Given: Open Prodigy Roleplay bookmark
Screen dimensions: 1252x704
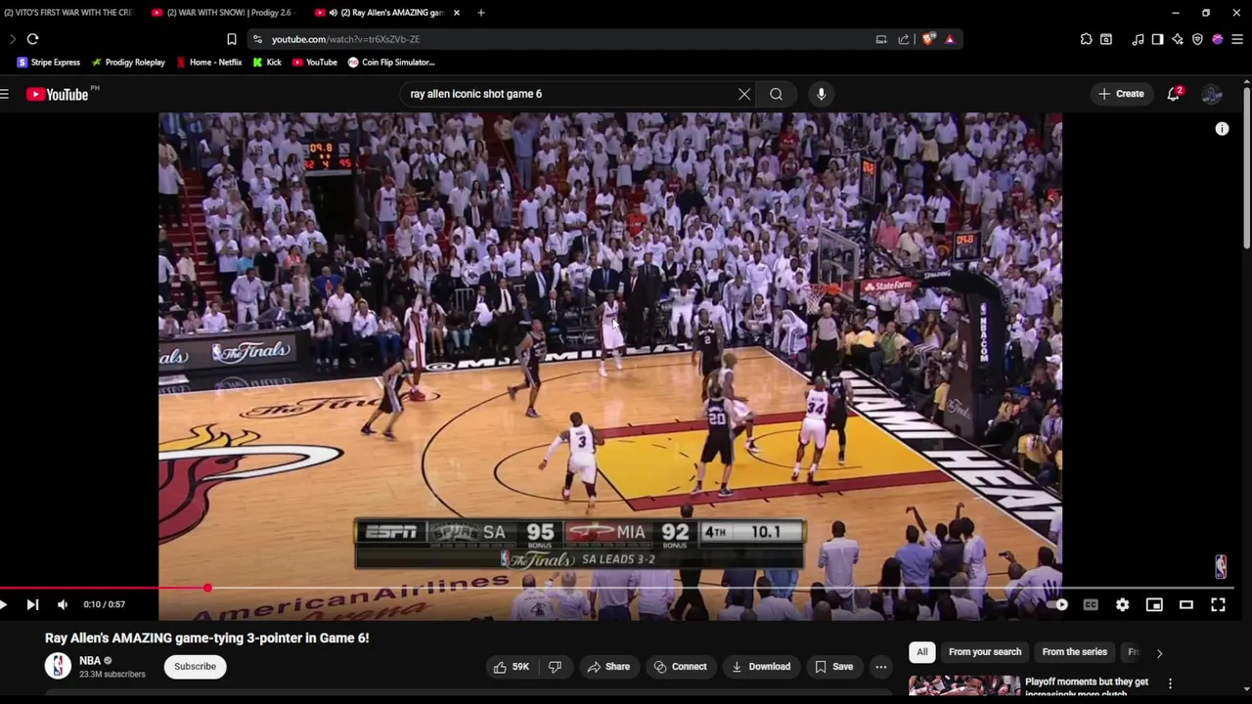Looking at the screenshot, I should [128, 62].
